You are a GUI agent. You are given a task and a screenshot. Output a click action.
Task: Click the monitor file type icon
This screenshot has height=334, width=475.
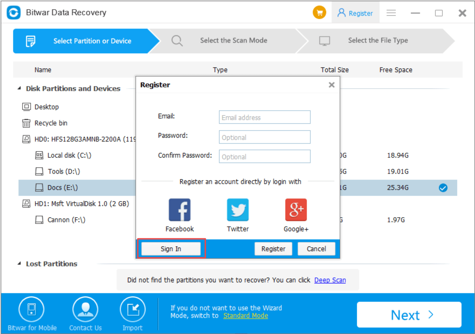coord(324,41)
